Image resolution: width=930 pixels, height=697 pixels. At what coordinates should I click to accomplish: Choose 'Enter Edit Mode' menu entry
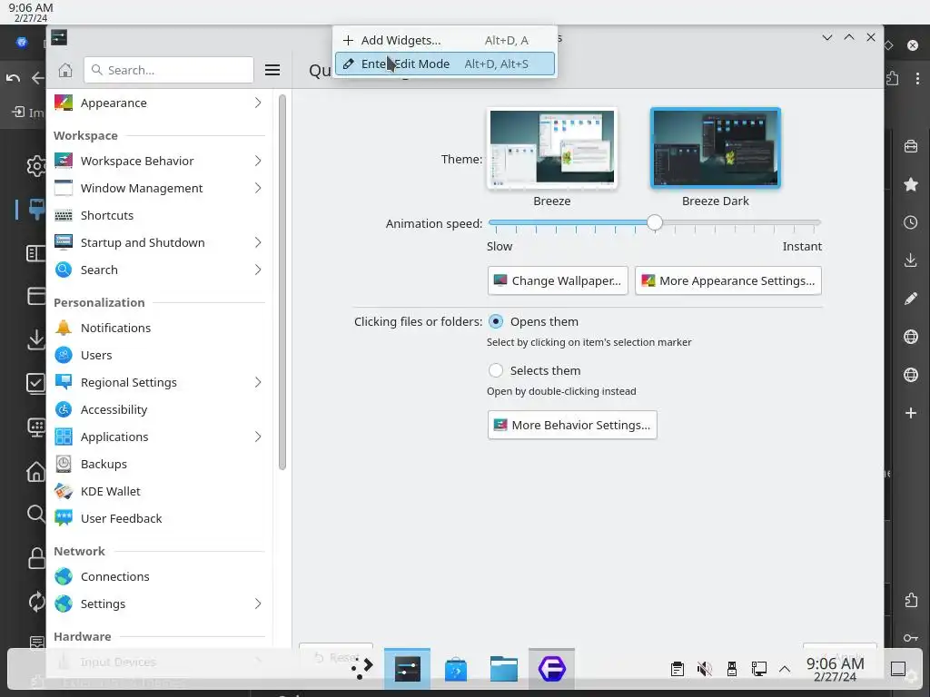(x=445, y=64)
